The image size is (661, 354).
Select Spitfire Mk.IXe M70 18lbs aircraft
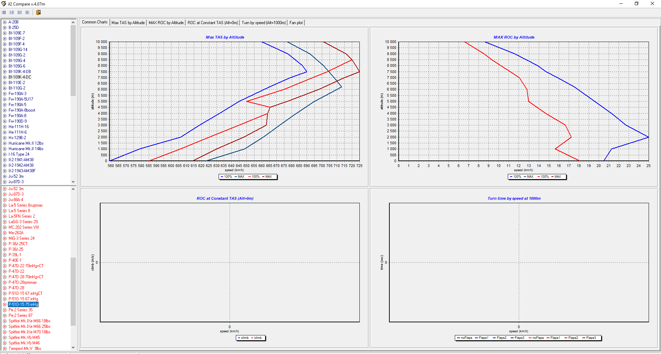point(30,332)
